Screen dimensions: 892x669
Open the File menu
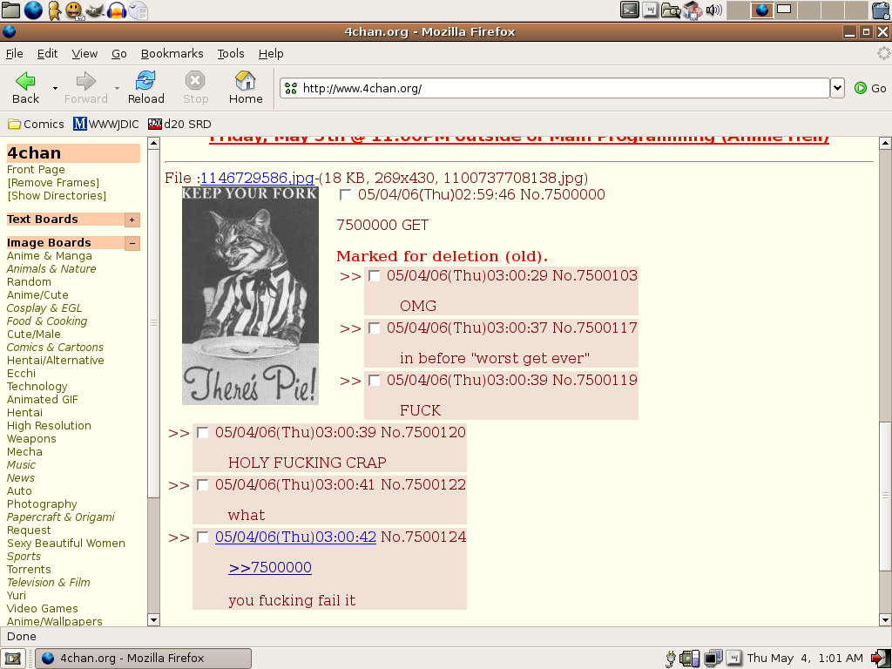(14, 53)
